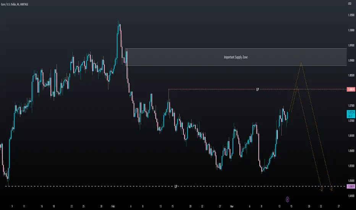356x210 pixels.
Task: Click the 1.06500 price axis label
Action: point(351,136)
